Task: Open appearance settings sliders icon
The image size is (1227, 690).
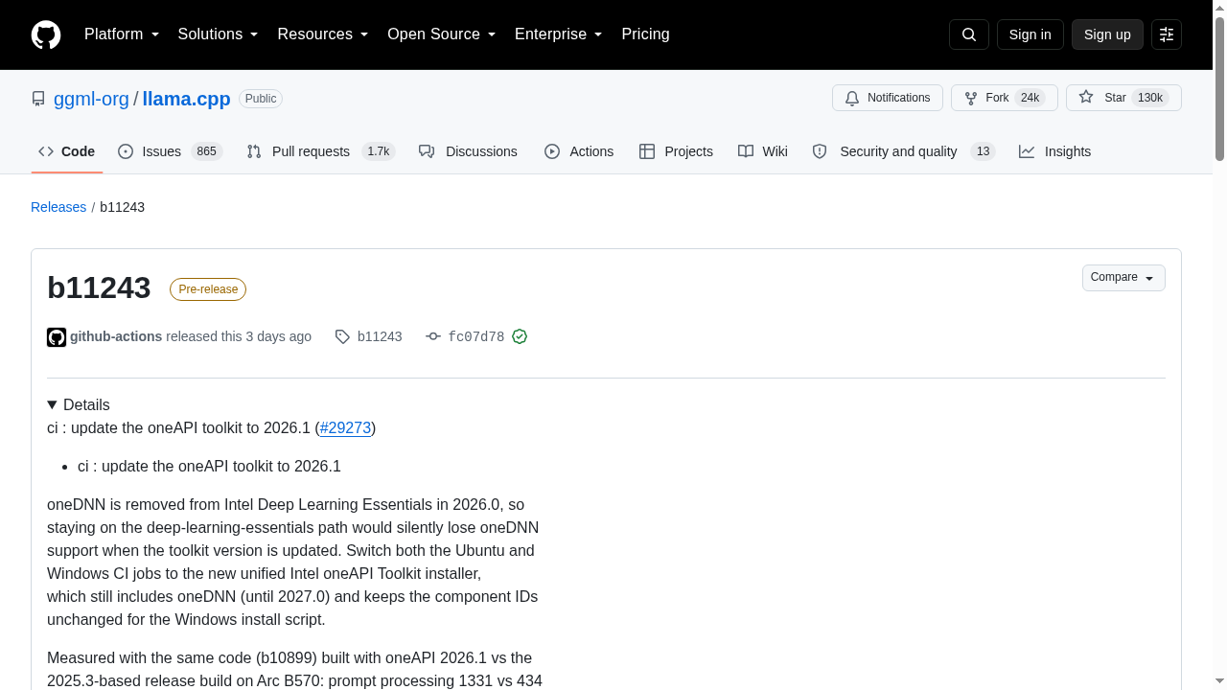Action: (x=1167, y=34)
